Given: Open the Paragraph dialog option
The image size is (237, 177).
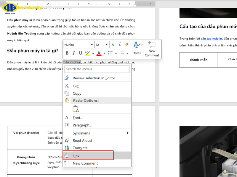Looking at the screenshot, I should coord(82,125).
